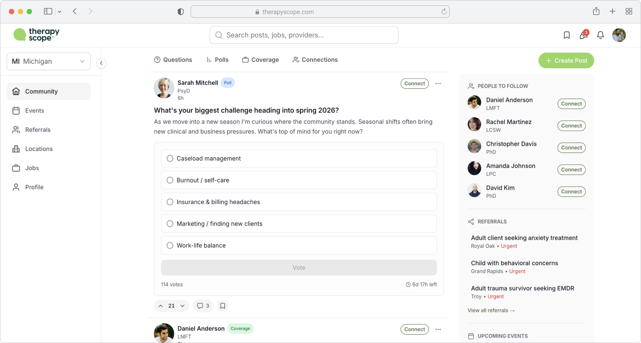This screenshot has height=343, width=641.
Task: Switch to the Connections tab
Action: [315, 60]
